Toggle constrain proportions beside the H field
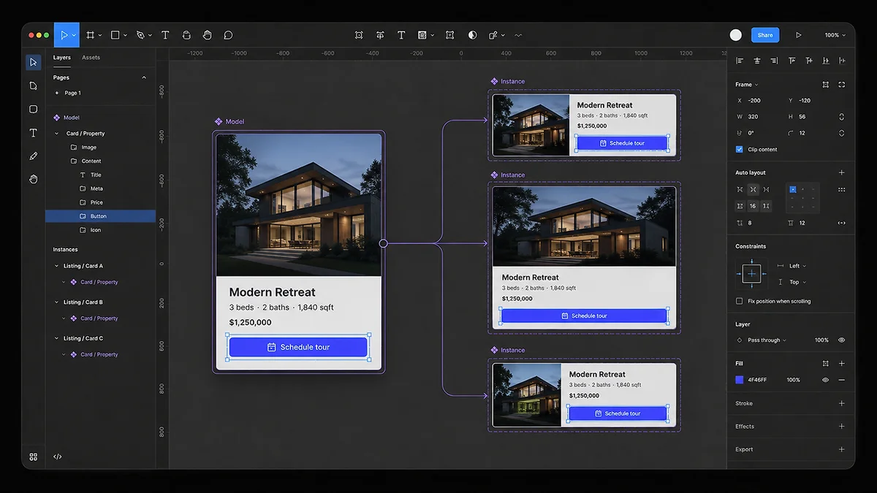Image resolution: width=877 pixels, height=493 pixels. [x=841, y=117]
